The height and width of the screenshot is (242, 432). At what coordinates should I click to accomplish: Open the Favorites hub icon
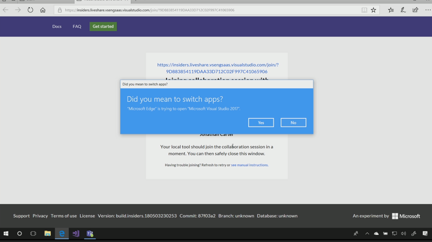391,10
